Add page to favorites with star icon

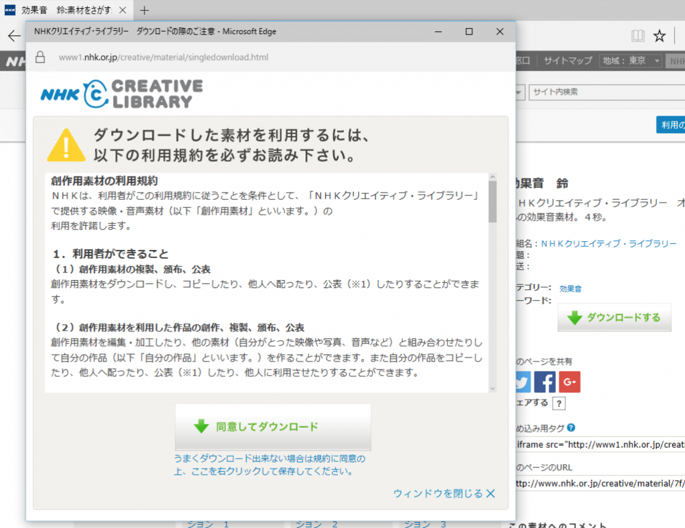point(659,36)
